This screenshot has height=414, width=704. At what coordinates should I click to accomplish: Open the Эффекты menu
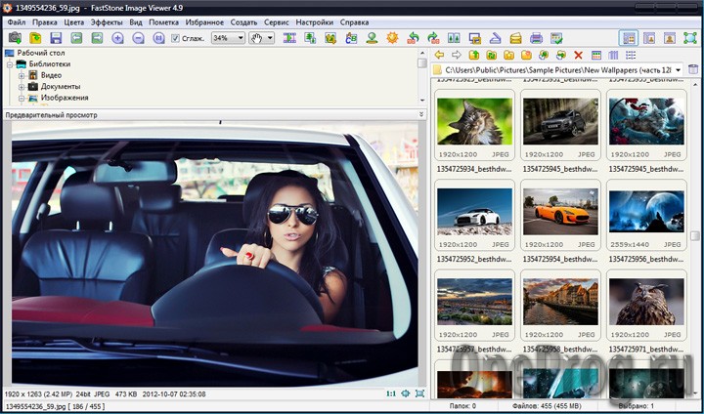coord(107,22)
